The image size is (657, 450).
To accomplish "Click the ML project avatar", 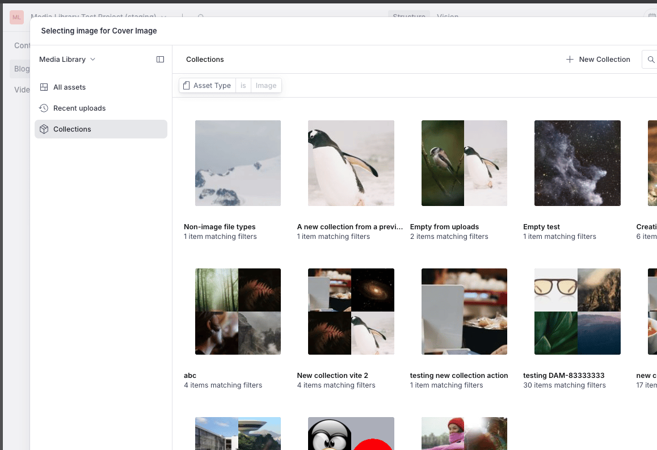I will pos(16,17).
